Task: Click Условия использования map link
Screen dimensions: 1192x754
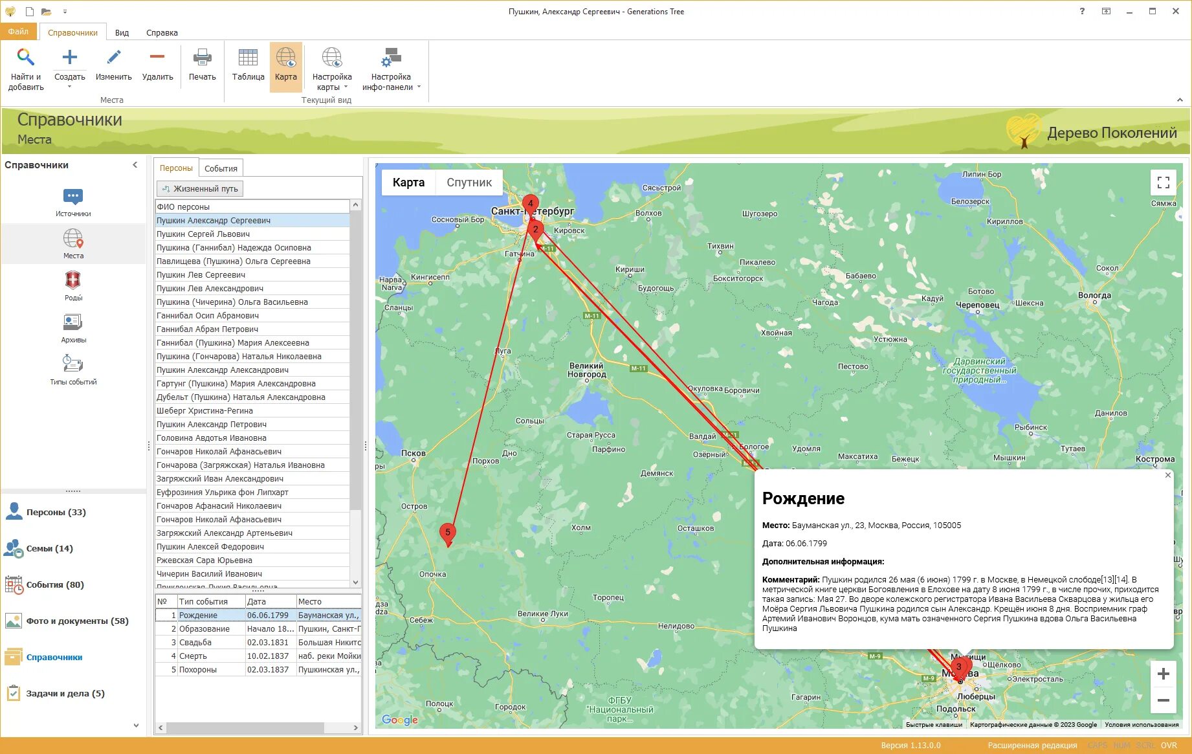Action: [1142, 725]
